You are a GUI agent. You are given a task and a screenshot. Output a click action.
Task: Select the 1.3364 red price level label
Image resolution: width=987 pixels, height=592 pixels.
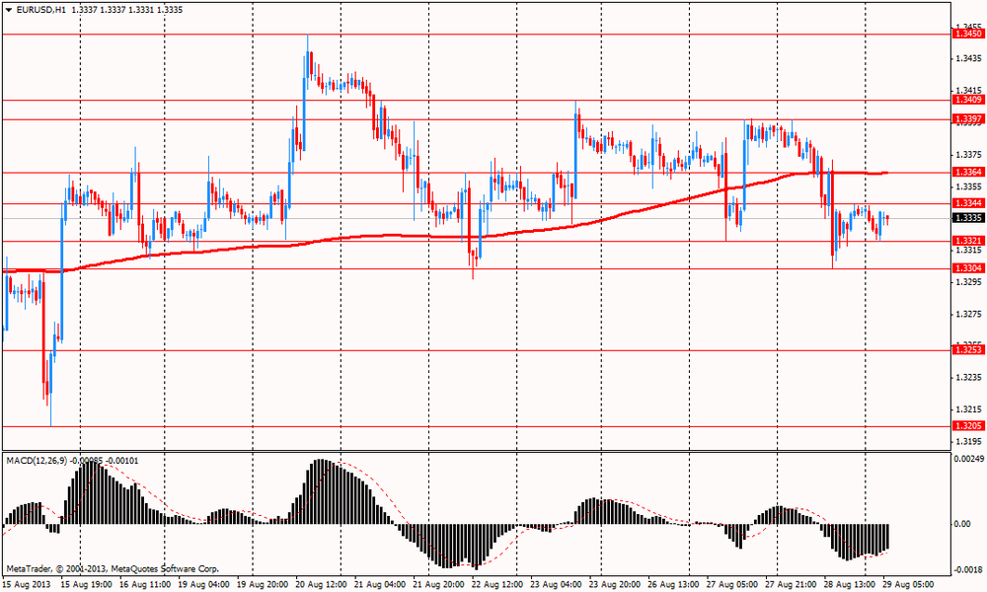(x=969, y=173)
